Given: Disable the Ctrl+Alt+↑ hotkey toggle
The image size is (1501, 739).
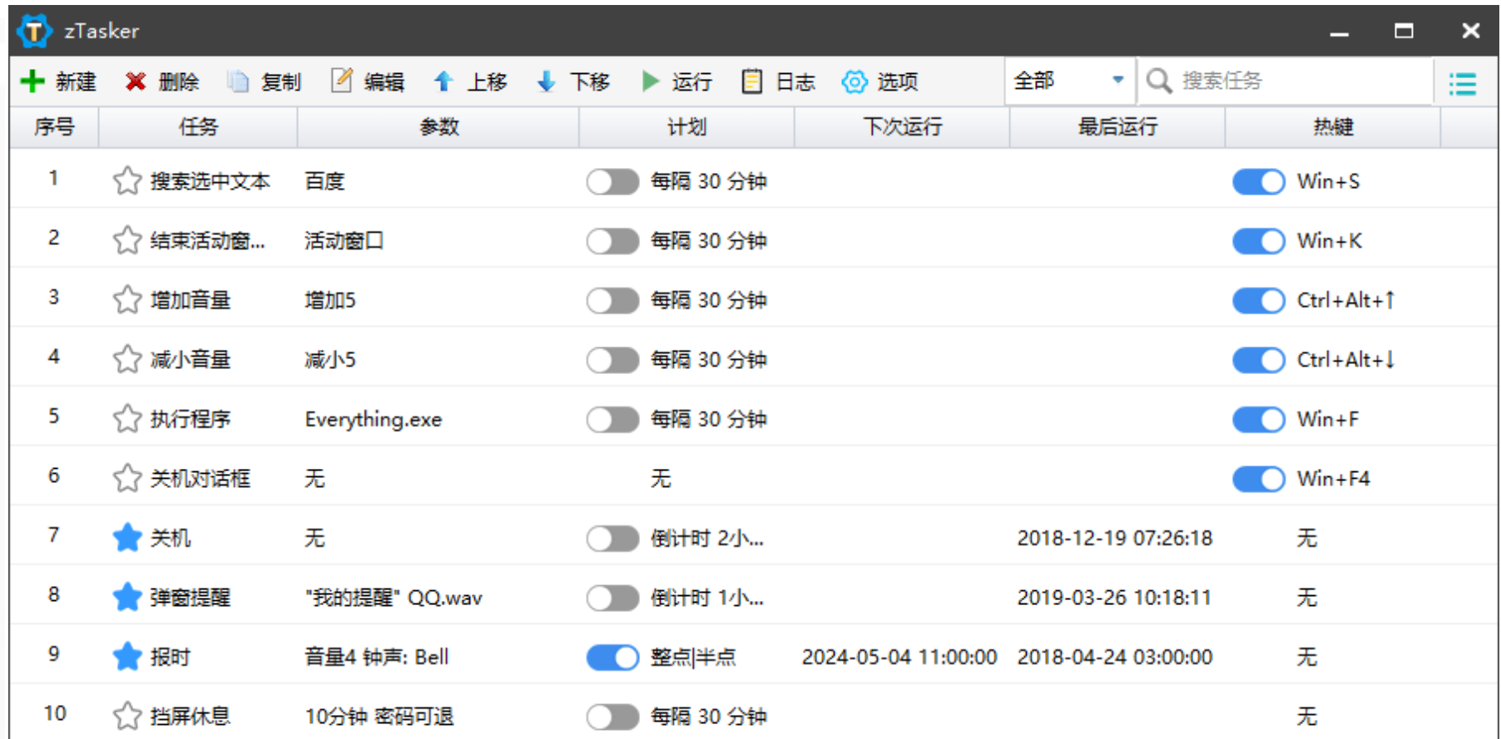Looking at the screenshot, I should click(1259, 300).
